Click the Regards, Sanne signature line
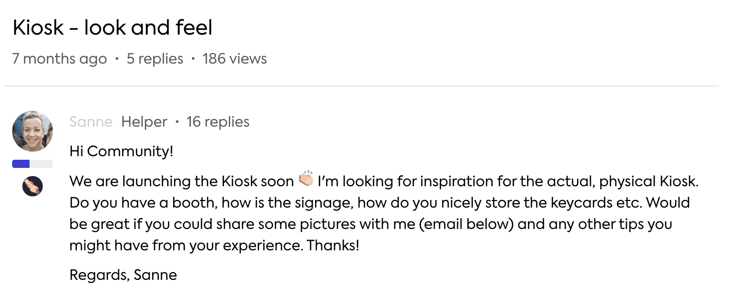The height and width of the screenshot is (290, 731). 123,275
